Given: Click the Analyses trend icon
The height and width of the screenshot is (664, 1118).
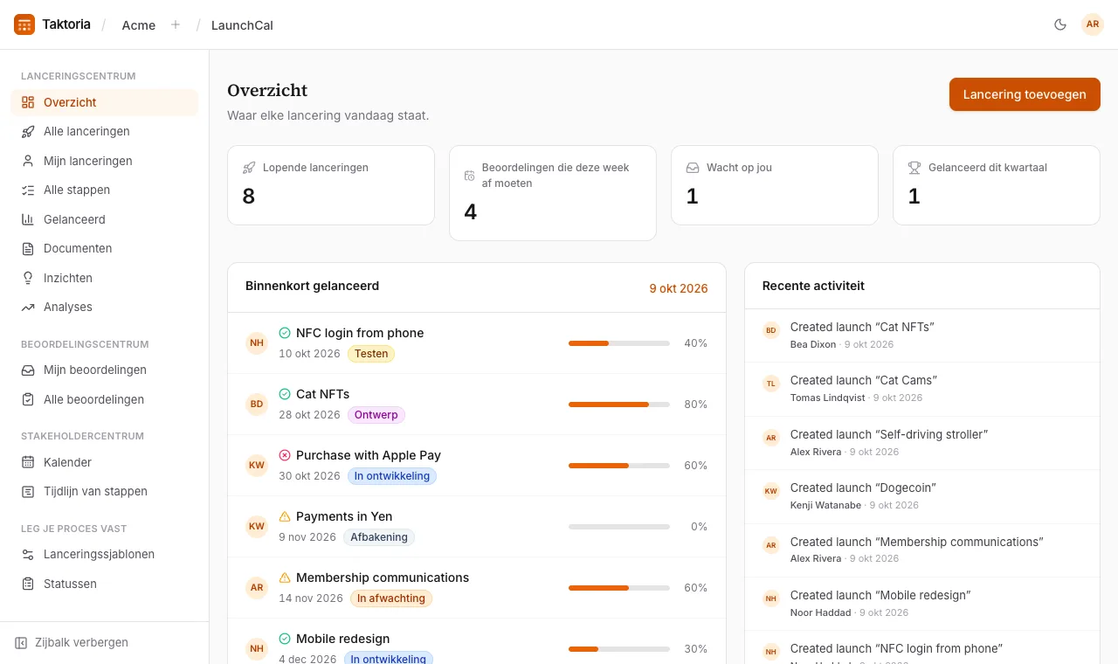Looking at the screenshot, I should coord(28,307).
